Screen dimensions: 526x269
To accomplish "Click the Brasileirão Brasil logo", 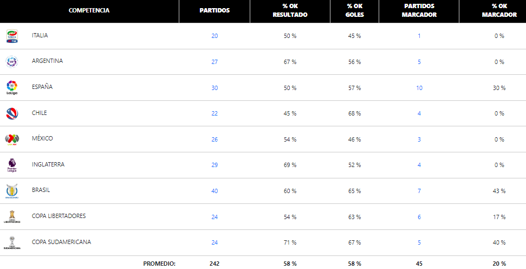I will pyautogui.click(x=12, y=191).
